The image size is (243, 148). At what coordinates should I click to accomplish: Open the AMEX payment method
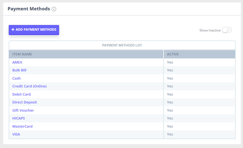click(17, 62)
